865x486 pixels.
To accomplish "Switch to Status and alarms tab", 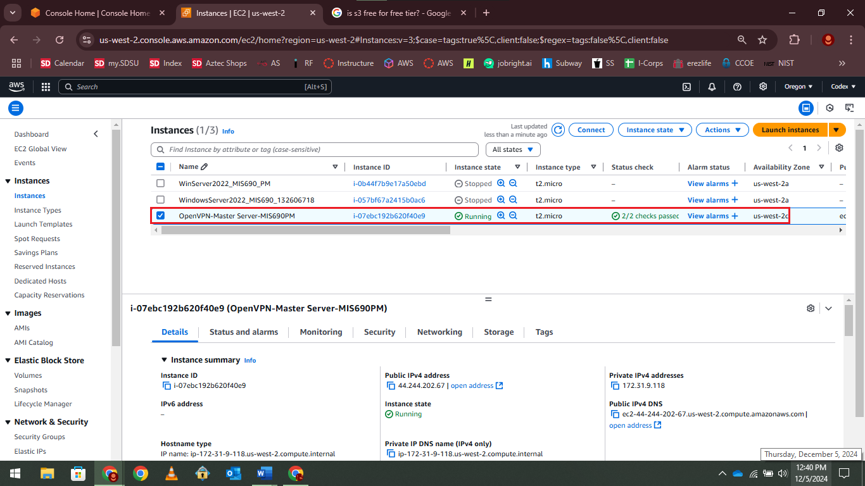I will point(244,332).
